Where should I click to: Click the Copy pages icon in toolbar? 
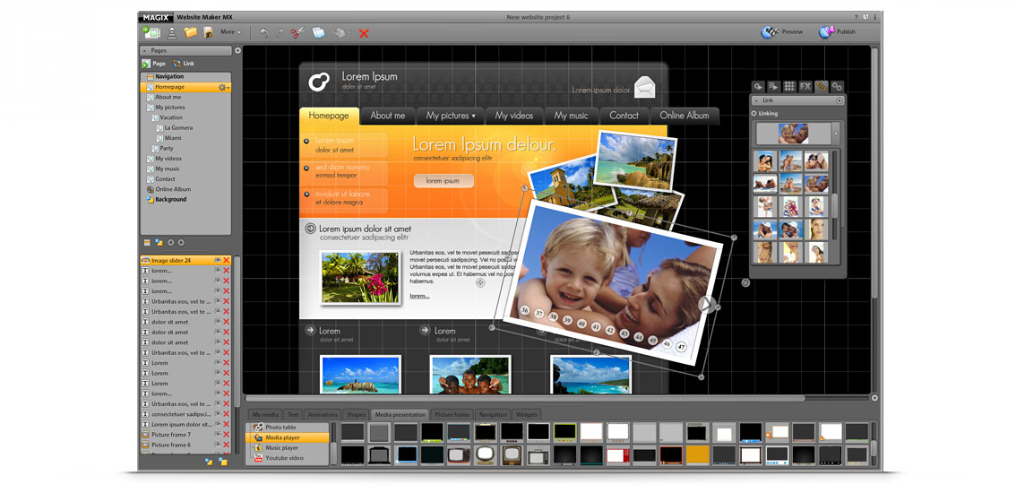pyautogui.click(x=318, y=32)
